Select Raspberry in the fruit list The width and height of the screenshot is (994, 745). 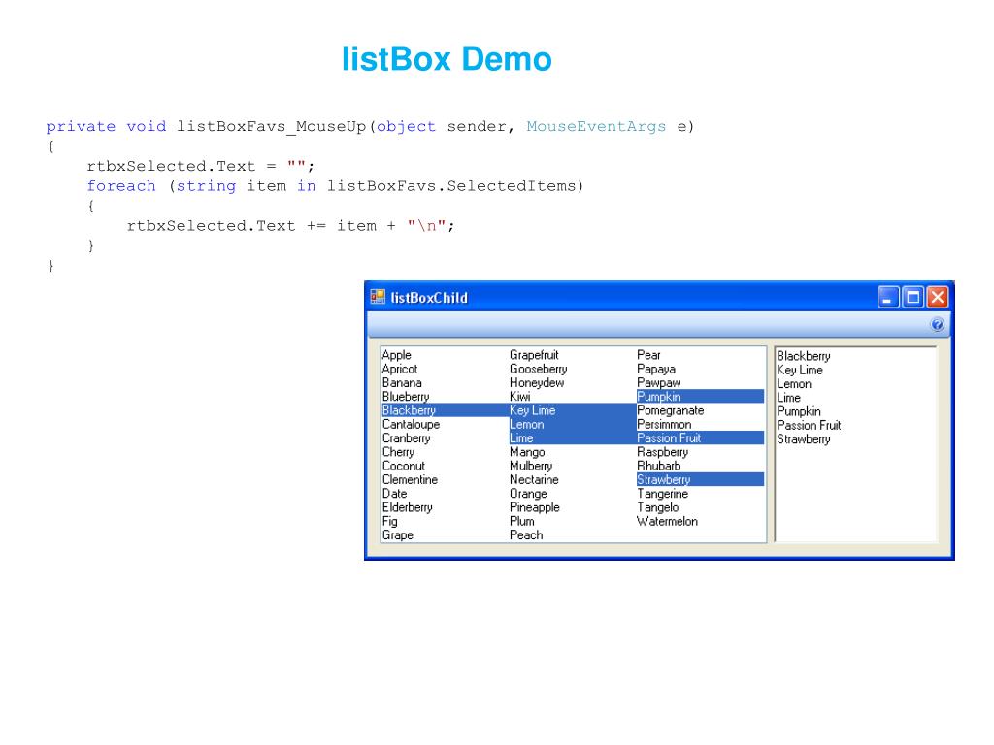[x=662, y=452]
